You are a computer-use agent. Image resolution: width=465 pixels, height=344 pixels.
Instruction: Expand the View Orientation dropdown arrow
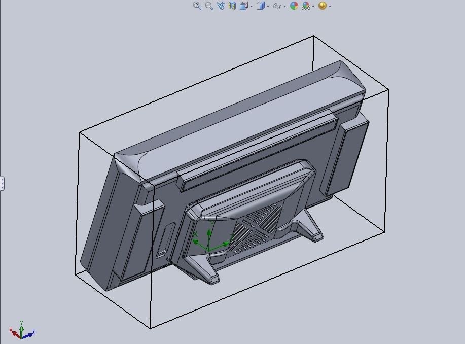pos(251,6)
